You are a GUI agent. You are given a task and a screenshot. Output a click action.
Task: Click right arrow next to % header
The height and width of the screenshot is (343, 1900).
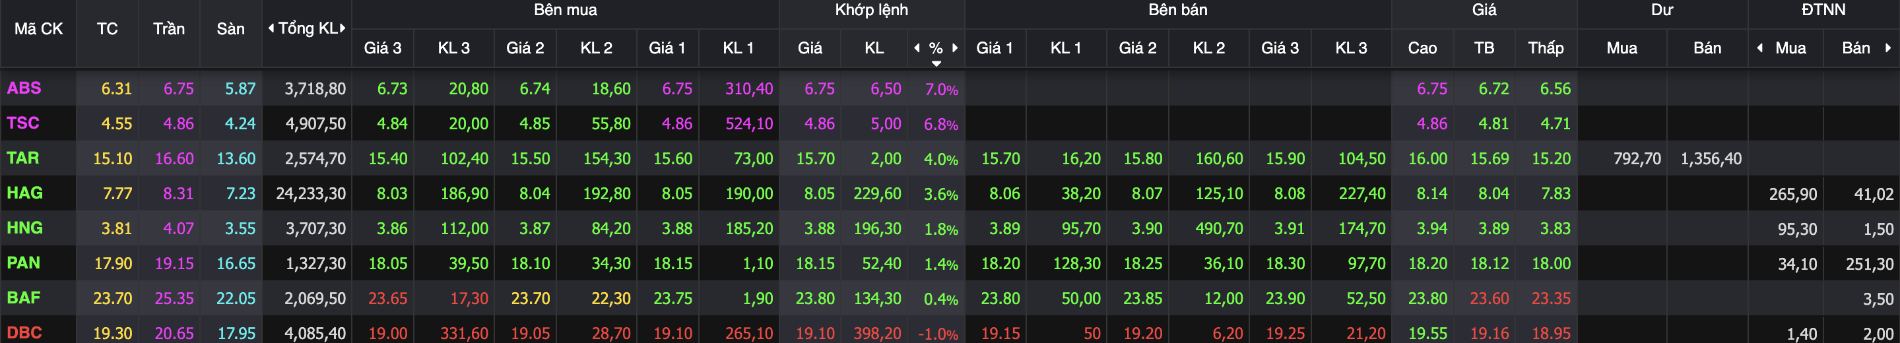point(955,48)
